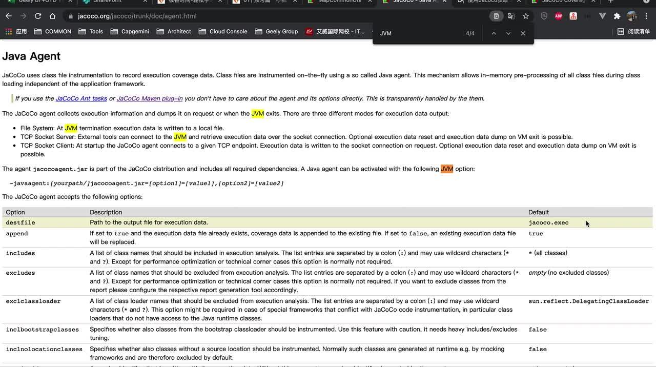Open the shield extension icon
Image resolution: width=656 pixels, height=367 pixels.
pyautogui.click(x=544, y=16)
